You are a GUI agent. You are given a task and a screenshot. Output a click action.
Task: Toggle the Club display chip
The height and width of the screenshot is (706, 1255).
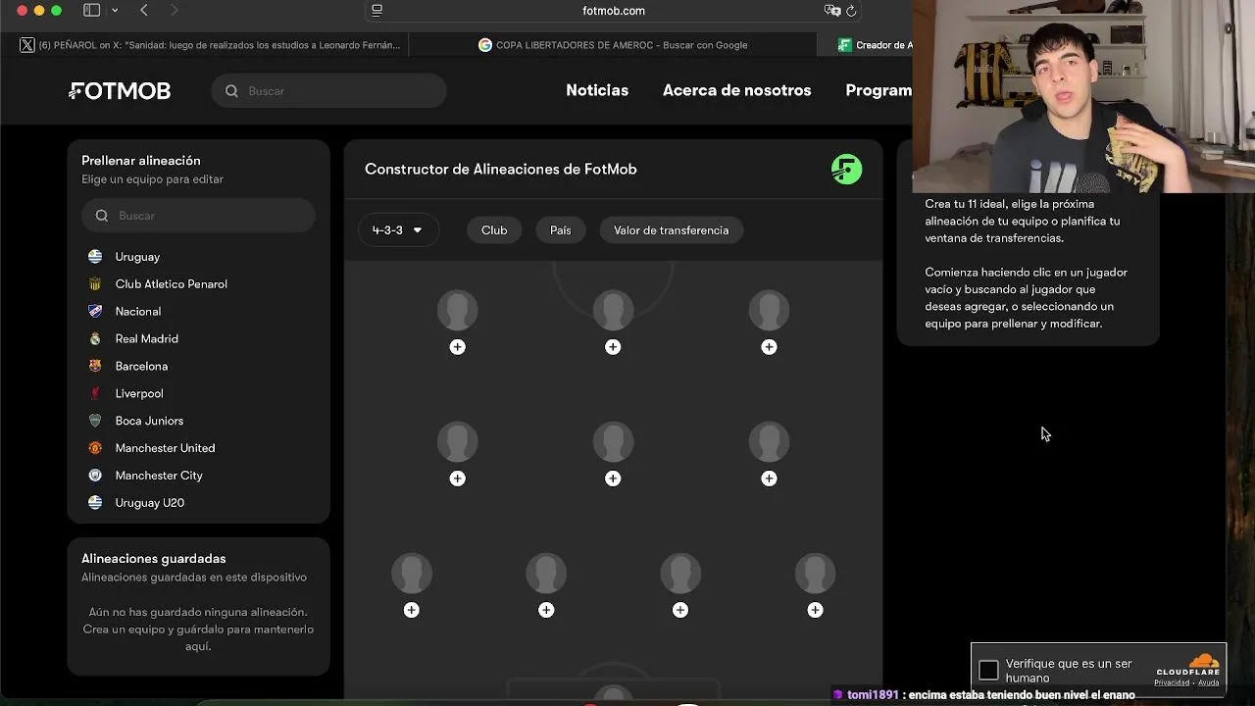[494, 230]
